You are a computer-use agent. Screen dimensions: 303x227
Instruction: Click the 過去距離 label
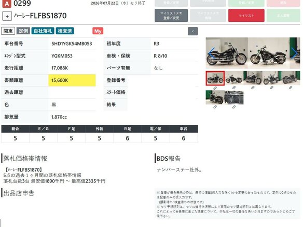[x=13, y=92]
